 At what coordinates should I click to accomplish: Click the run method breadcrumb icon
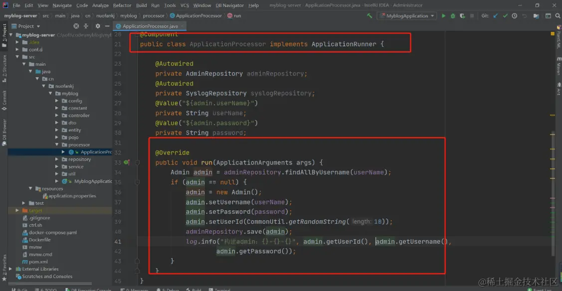pos(230,16)
